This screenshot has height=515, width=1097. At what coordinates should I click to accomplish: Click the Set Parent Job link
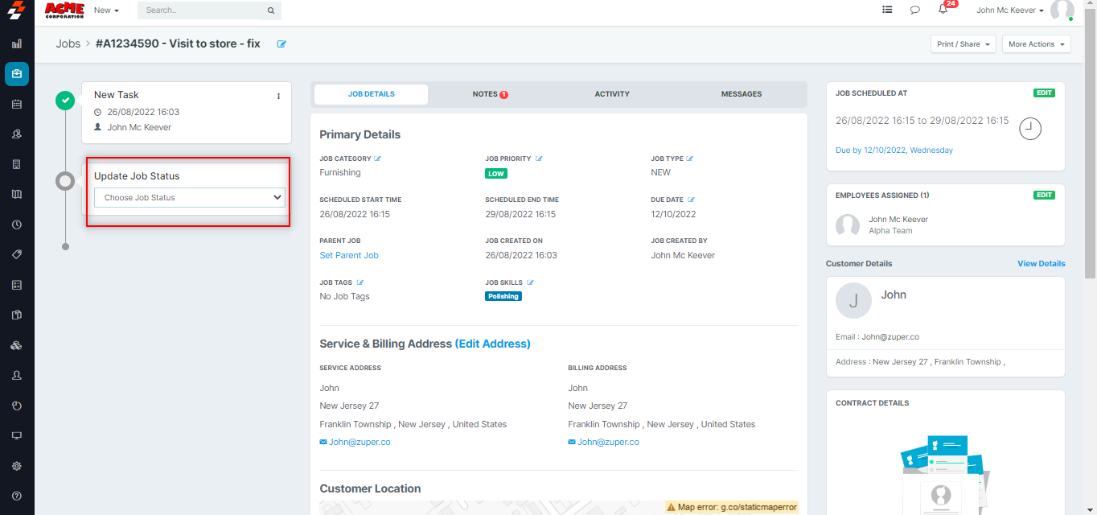(x=349, y=255)
